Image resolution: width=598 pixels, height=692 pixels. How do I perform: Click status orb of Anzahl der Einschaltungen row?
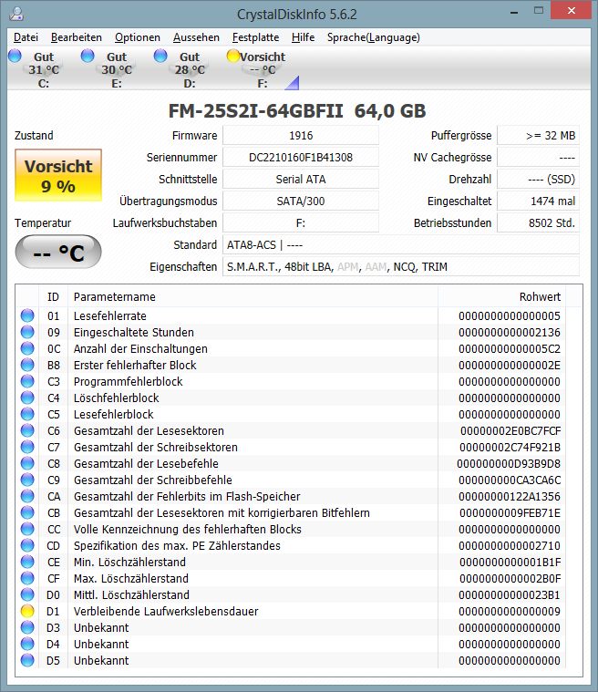point(27,348)
